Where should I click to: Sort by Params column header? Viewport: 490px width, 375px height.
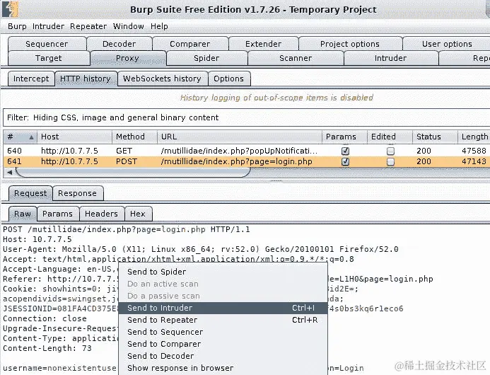(344, 137)
